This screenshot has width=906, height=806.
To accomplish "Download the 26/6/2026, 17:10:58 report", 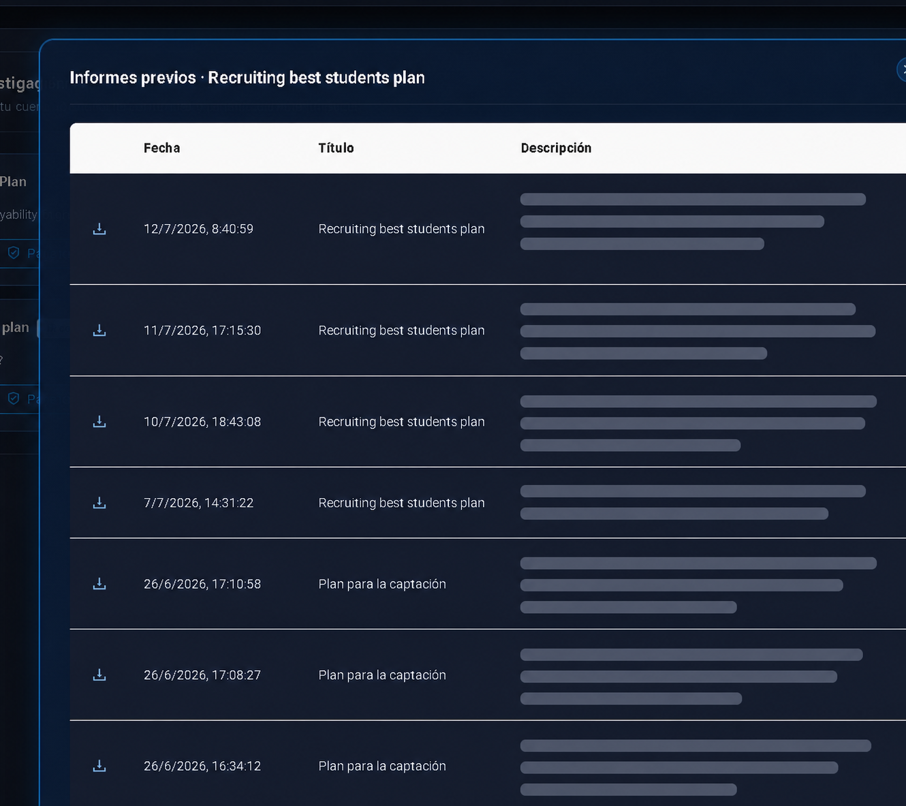I will click(x=99, y=584).
